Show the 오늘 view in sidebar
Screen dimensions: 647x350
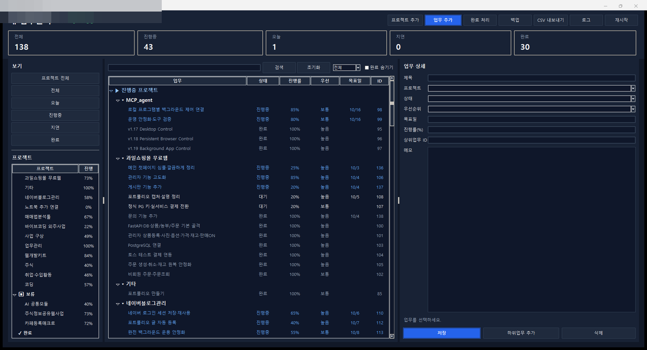pos(55,103)
